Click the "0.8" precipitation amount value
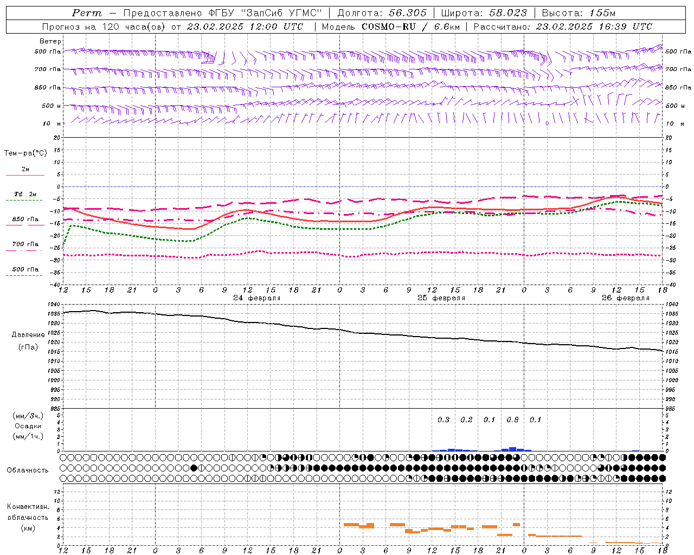The image size is (694, 555). (512, 420)
